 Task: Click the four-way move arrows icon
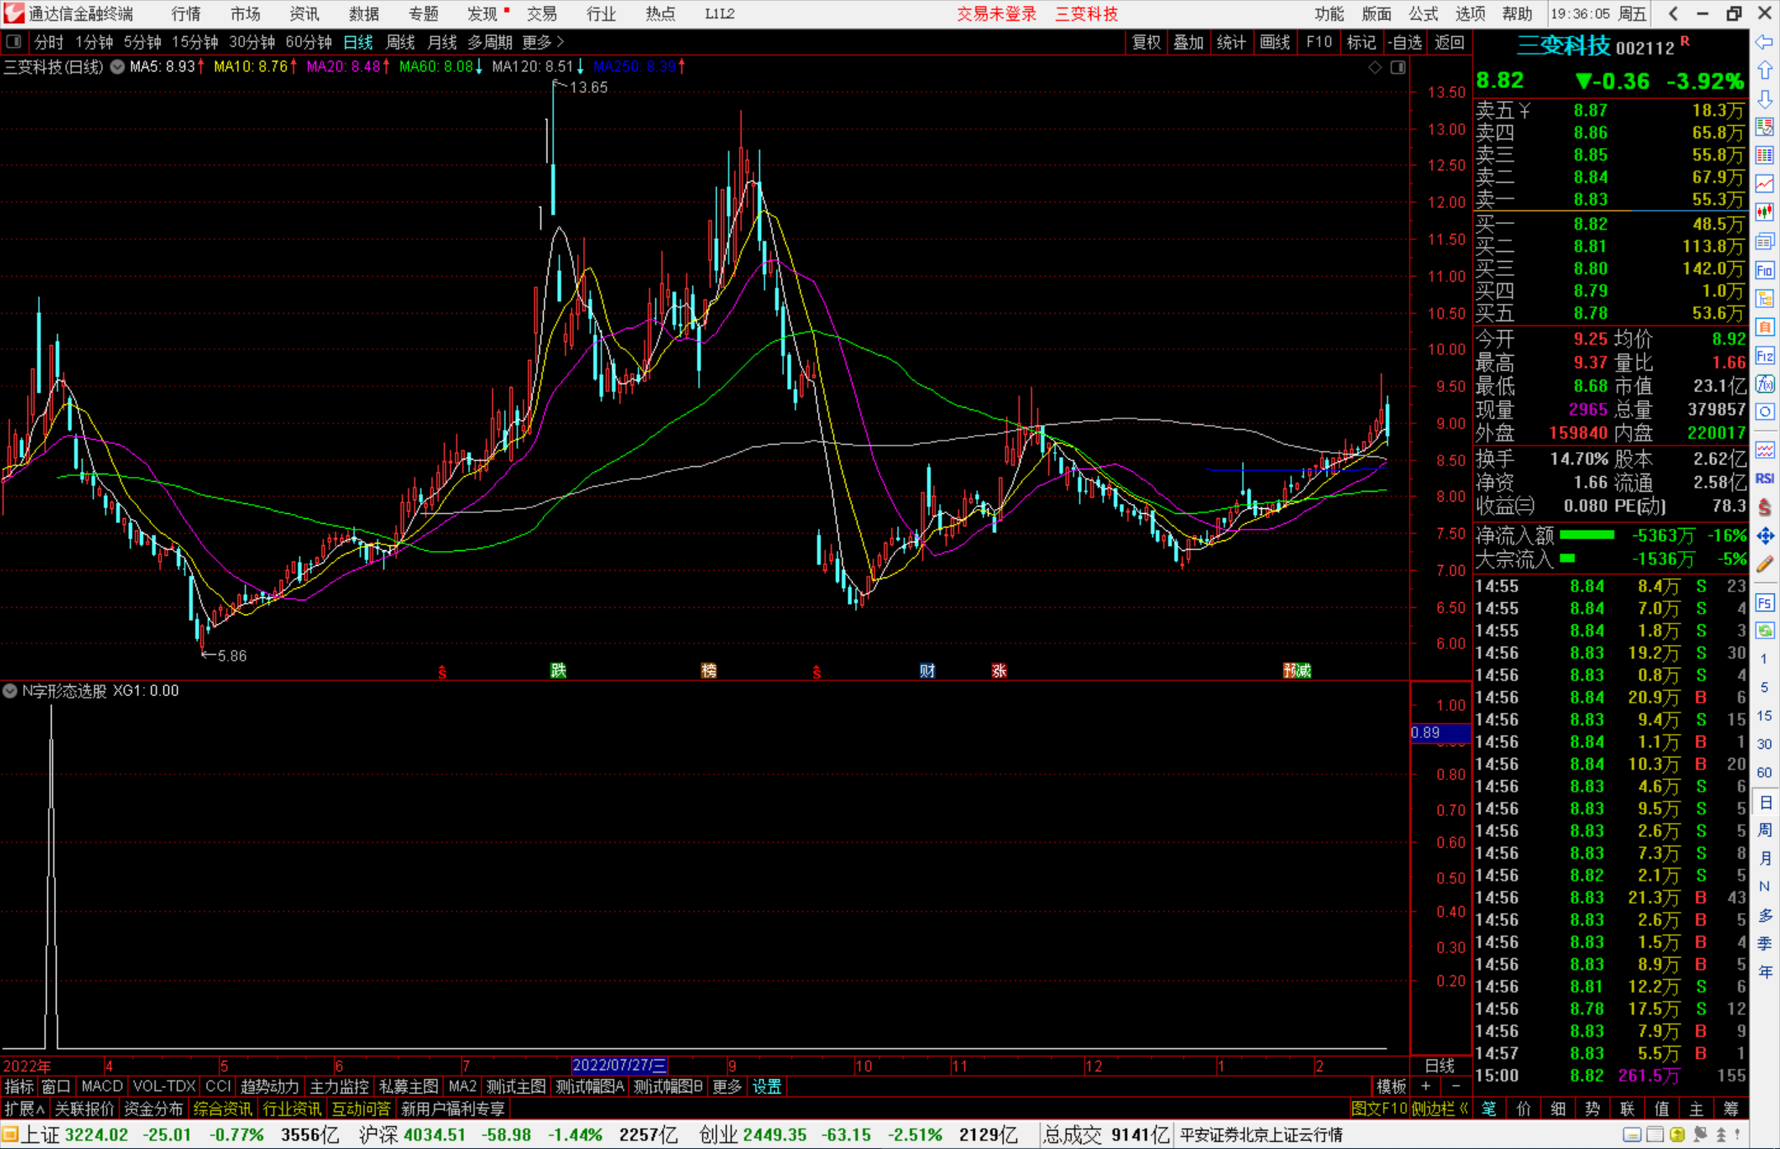coord(1764,536)
